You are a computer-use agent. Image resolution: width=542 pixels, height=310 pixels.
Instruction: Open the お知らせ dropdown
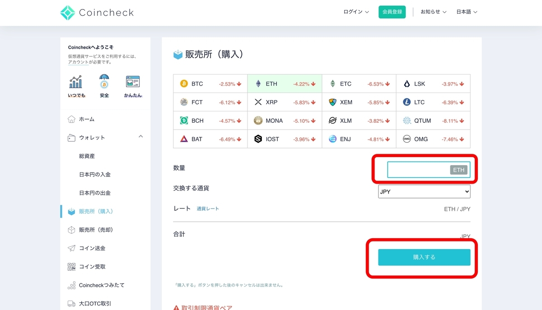(434, 12)
